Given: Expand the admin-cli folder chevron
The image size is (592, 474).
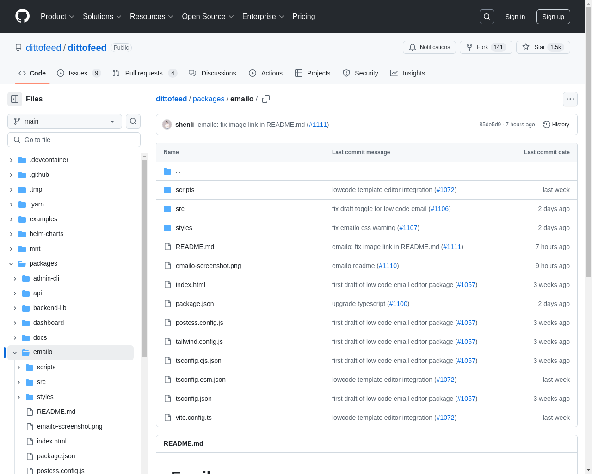Looking at the screenshot, I should 15,278.
